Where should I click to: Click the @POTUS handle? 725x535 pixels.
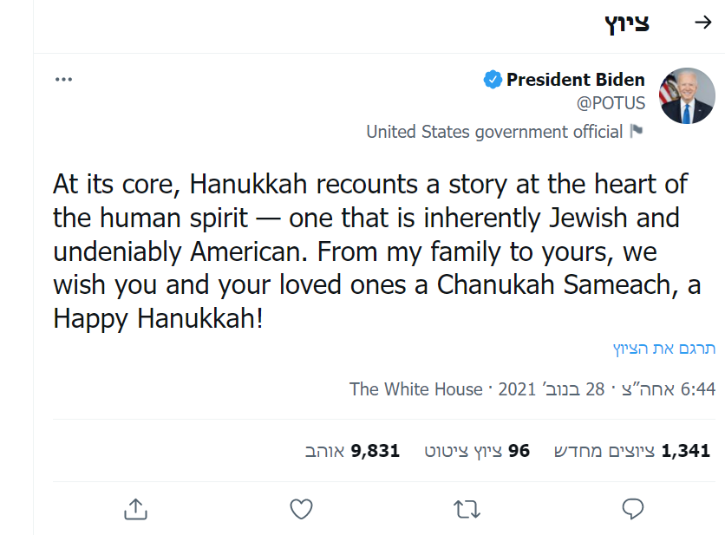click(x=611, y=103)
